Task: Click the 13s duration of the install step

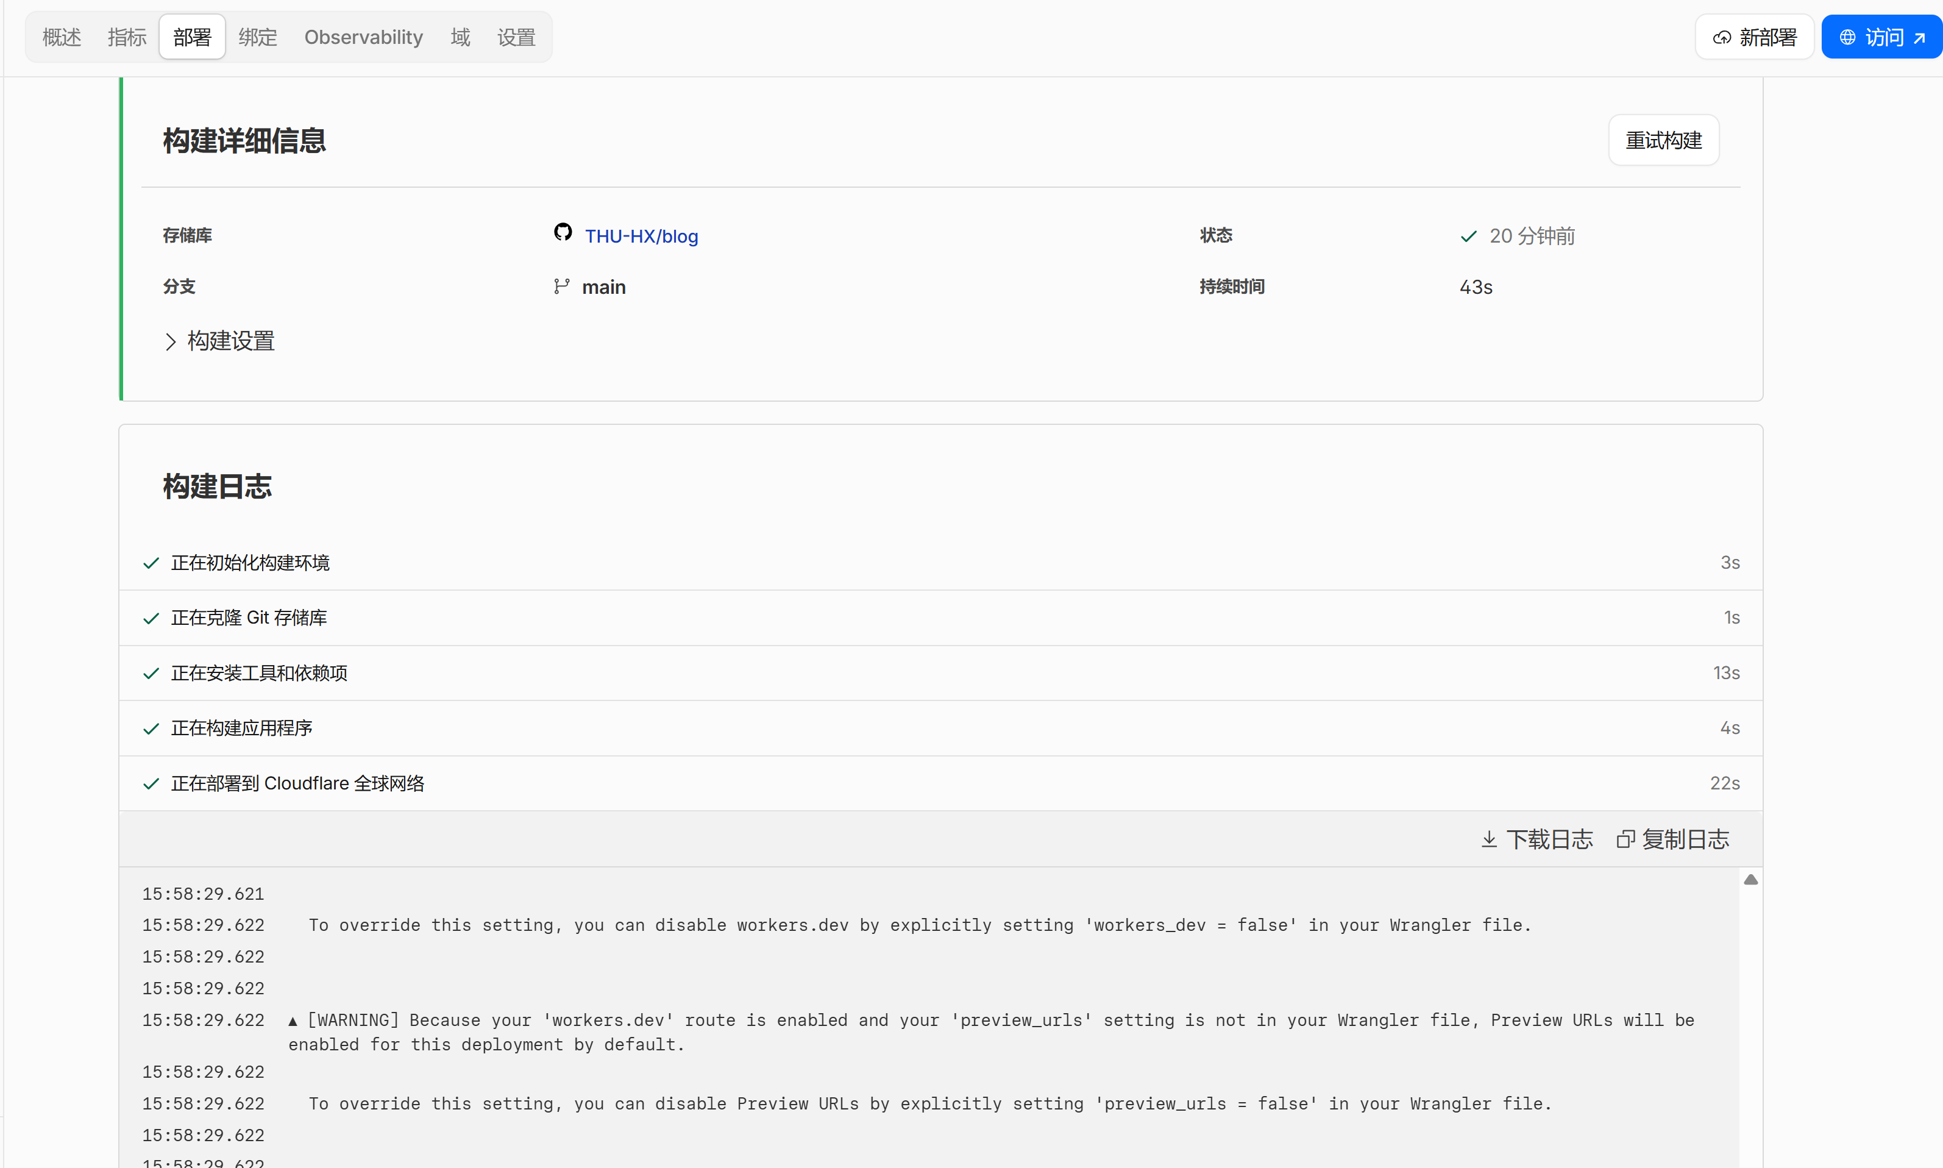Action: (1726, 673)
